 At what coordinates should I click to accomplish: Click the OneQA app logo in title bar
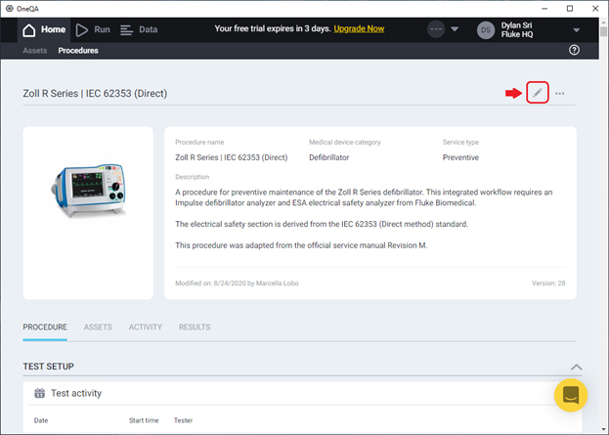click(9, 8)
